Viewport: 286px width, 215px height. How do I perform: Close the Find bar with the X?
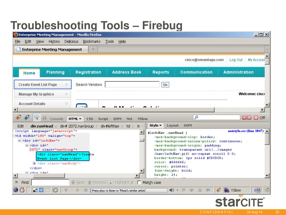click(16, 182)
